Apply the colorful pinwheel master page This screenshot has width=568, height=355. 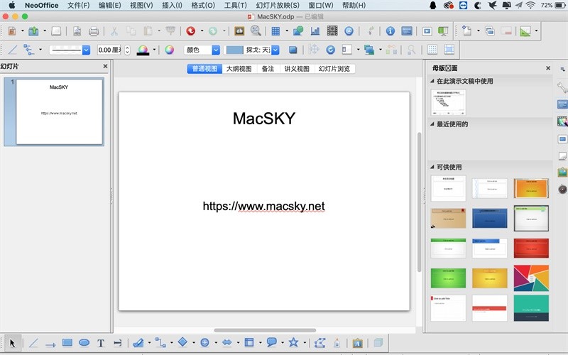point(531,278)
